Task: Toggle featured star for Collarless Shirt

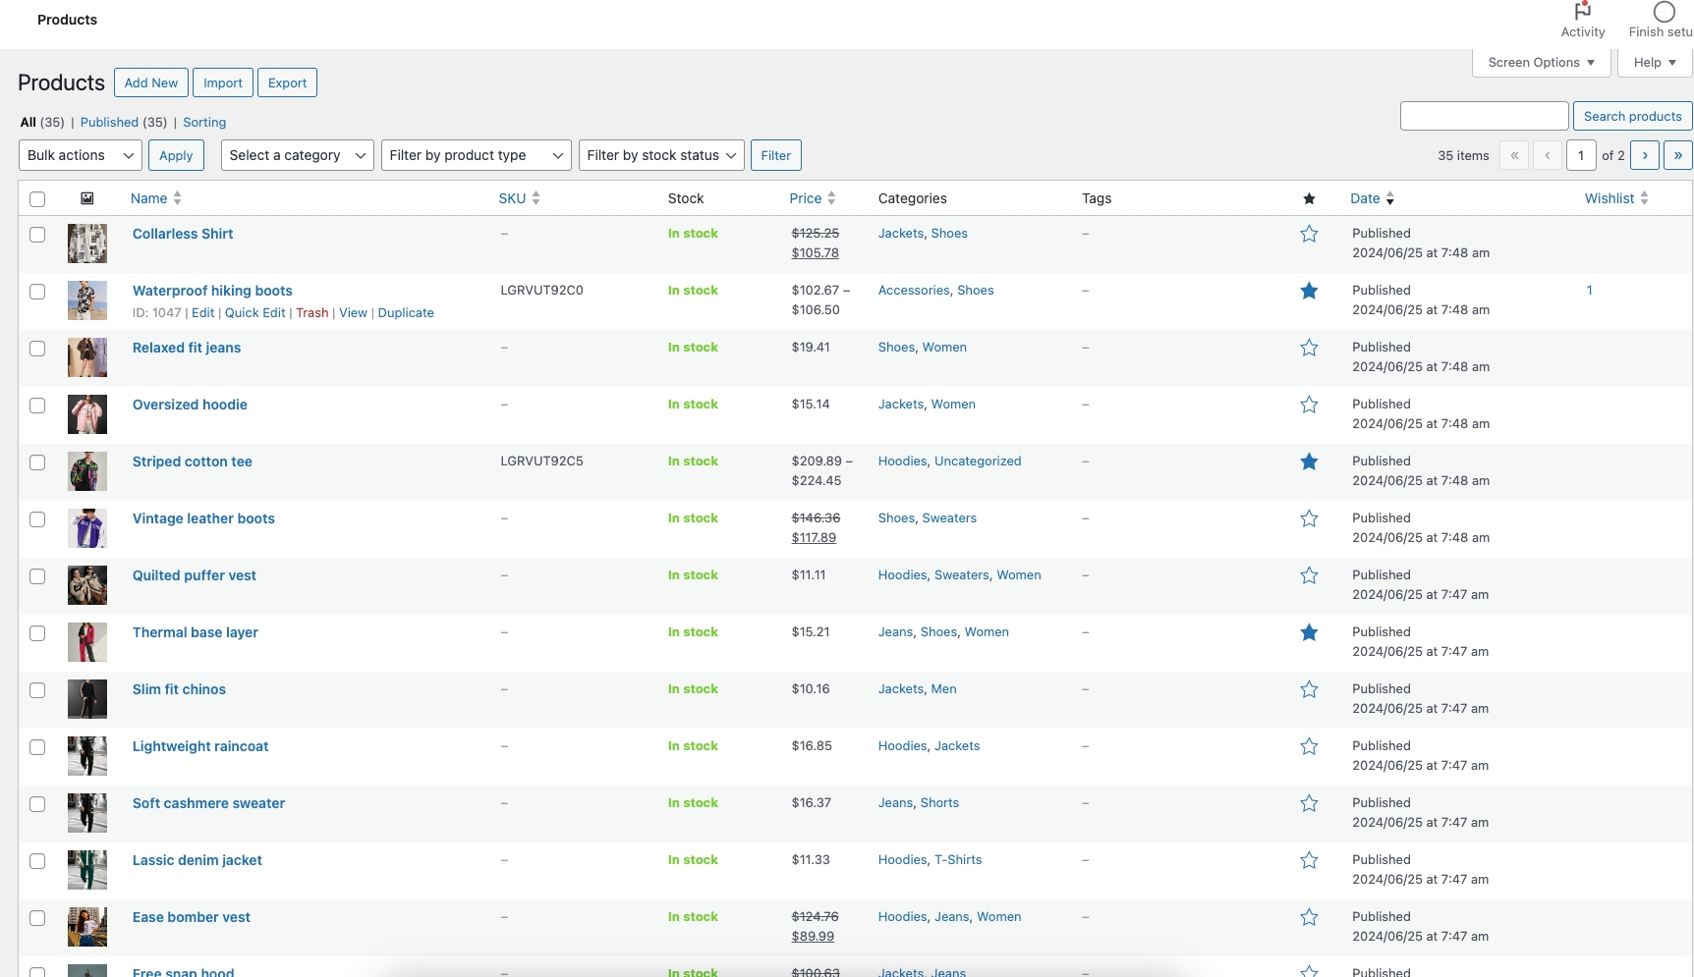Action: pyautogui.click(x=1309, y=234)
